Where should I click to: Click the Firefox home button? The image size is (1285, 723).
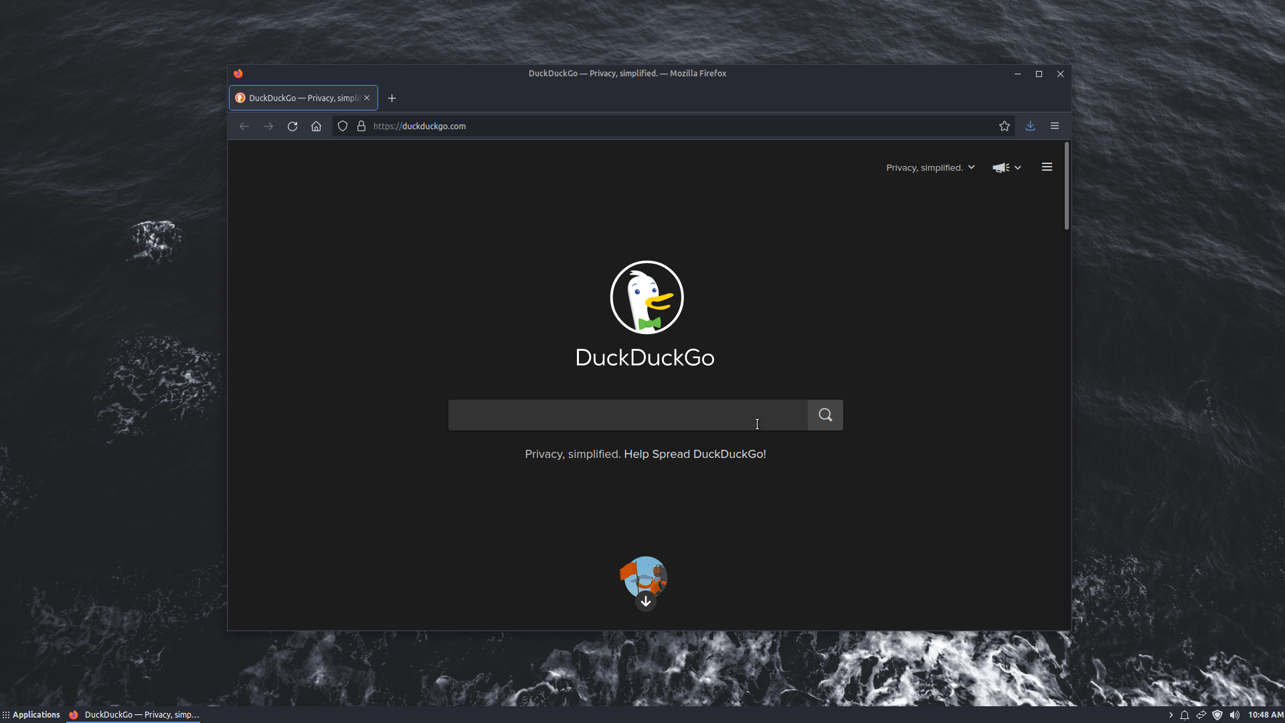316,126
